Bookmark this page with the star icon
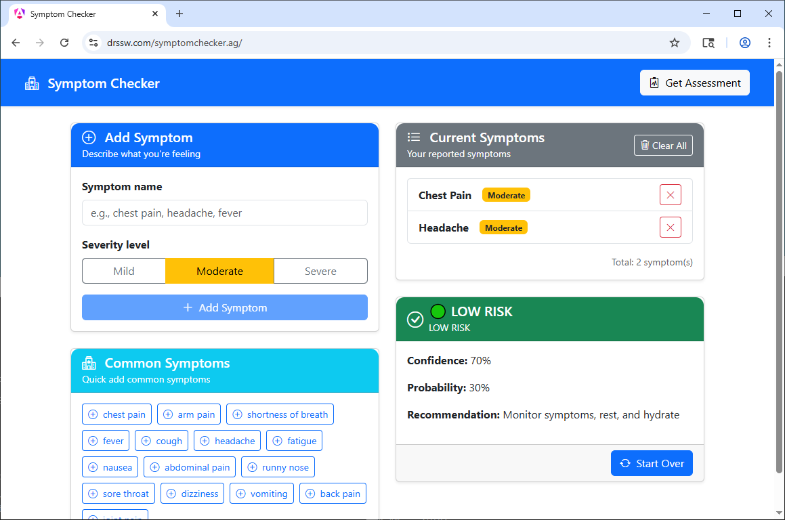 (x=675, y=43)
